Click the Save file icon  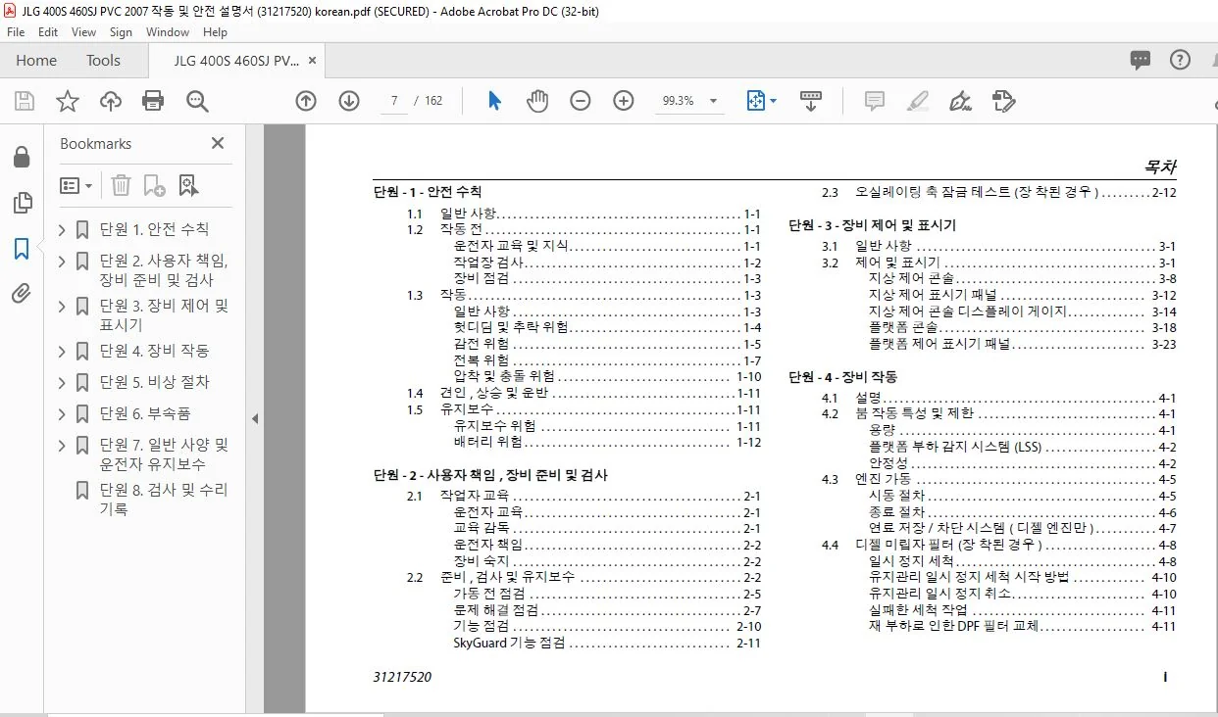25,101
